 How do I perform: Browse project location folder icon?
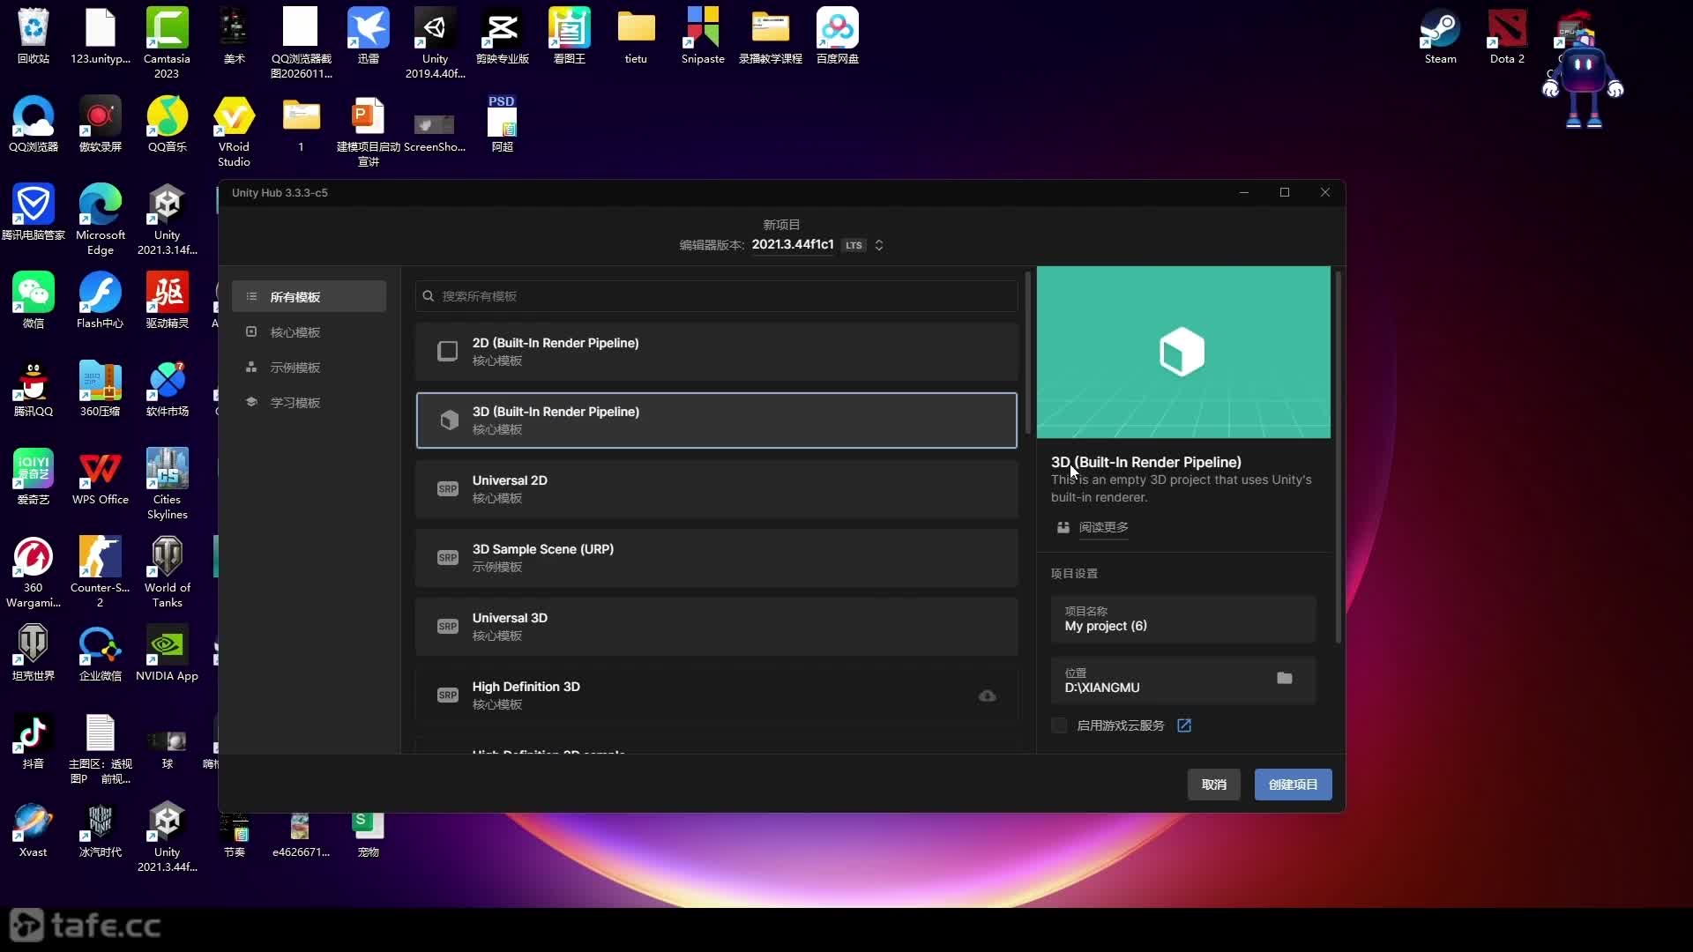pos(1285,678)
